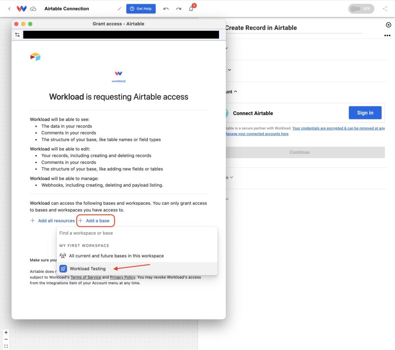This screenshot has width=395, height=350.
Task: Open credentials are encrypted link
Action: [339, 128]
